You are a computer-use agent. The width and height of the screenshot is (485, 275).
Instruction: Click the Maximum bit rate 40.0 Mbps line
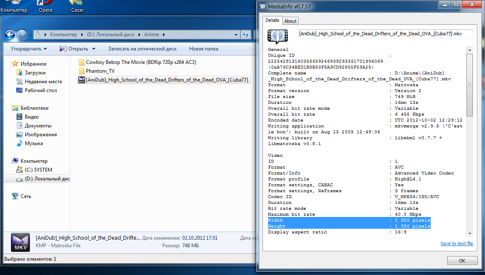[x=345, y=214]
